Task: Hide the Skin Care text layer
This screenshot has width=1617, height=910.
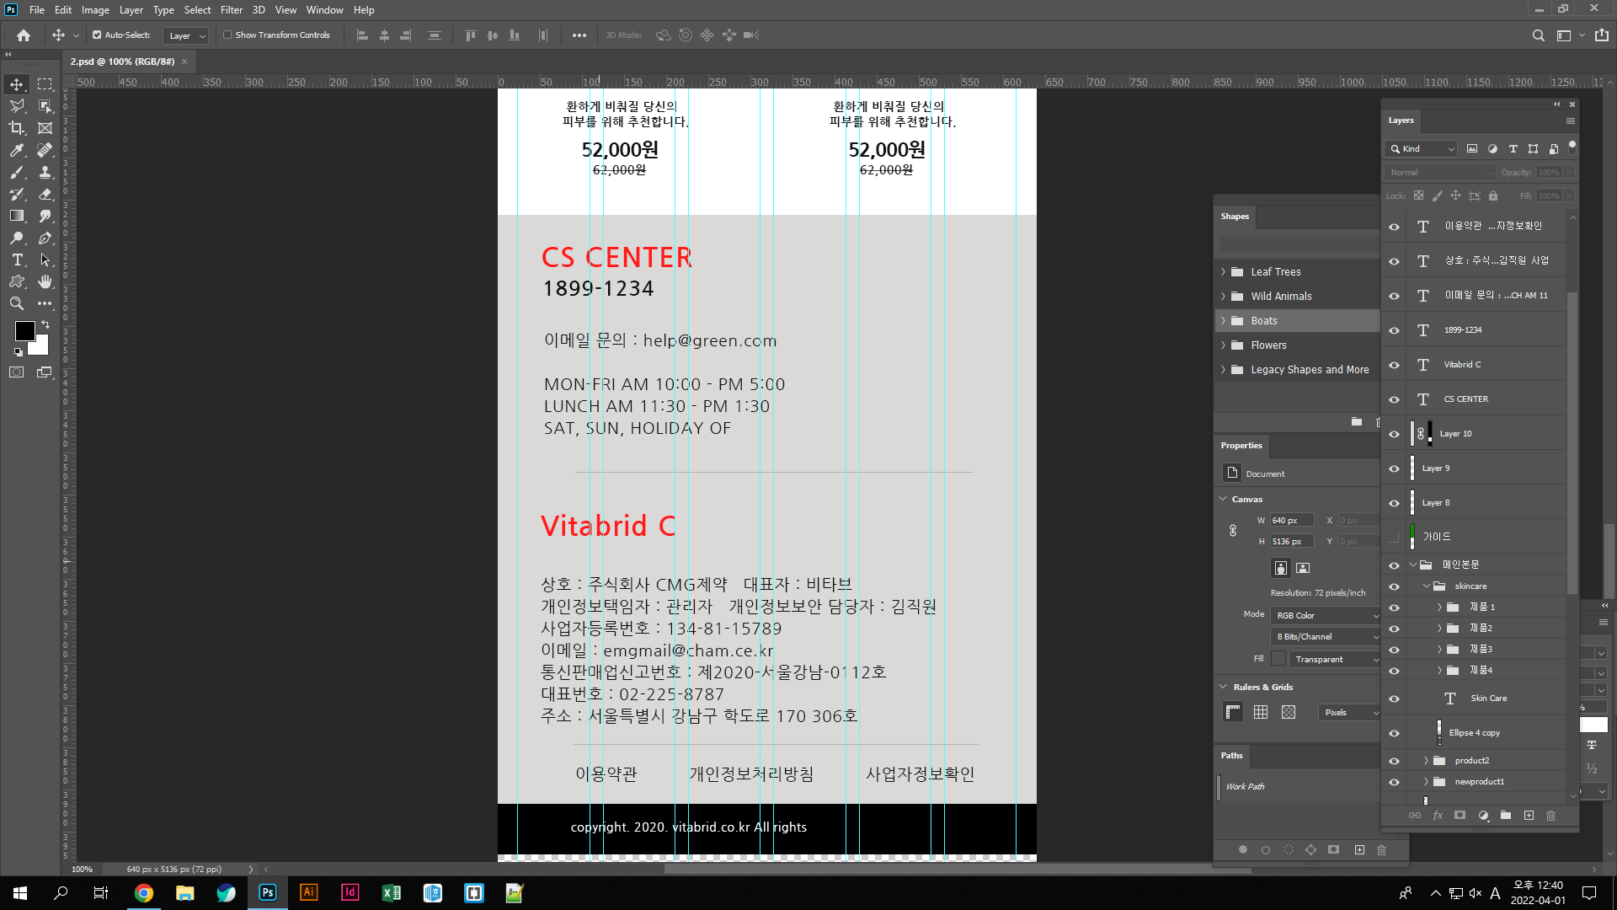Action: (x=1394, y=699)
